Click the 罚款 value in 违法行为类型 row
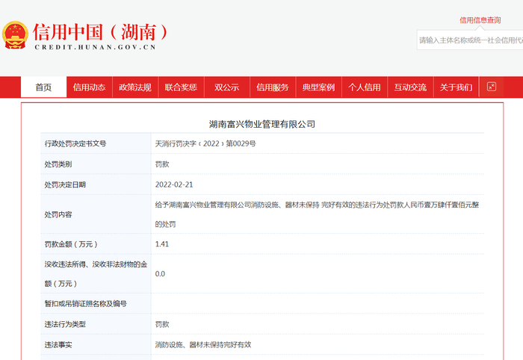This screenshot has width=523, height=360. [162, 324]
